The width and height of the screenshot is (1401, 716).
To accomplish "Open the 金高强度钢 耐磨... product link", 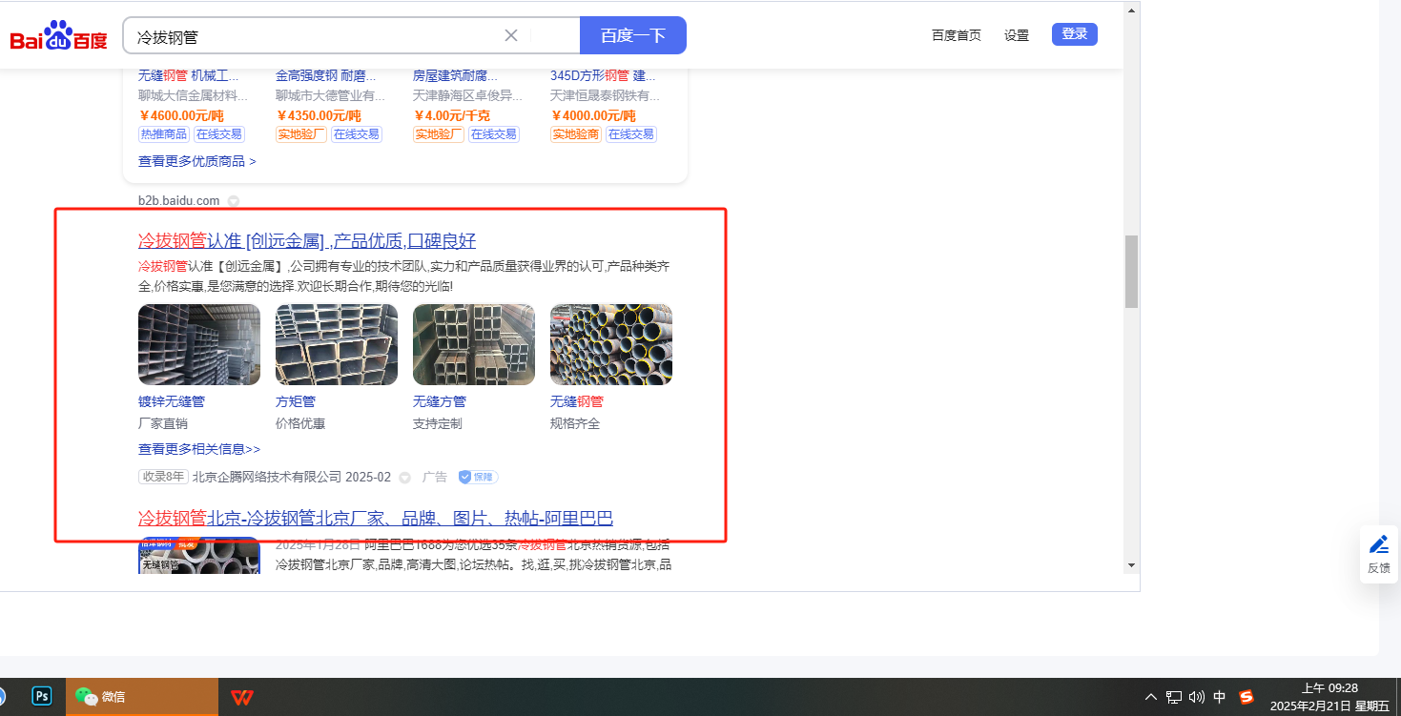I will [326, 75].
